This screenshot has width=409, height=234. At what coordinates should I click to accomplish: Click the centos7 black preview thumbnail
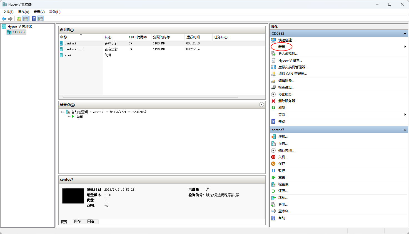73,196
